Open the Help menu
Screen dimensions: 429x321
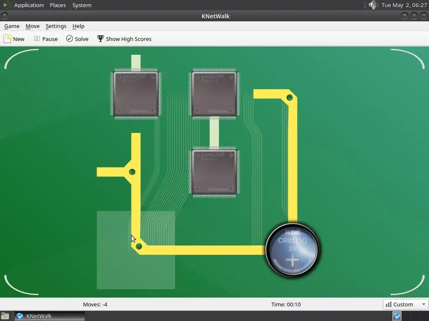(x=78, y=26)
